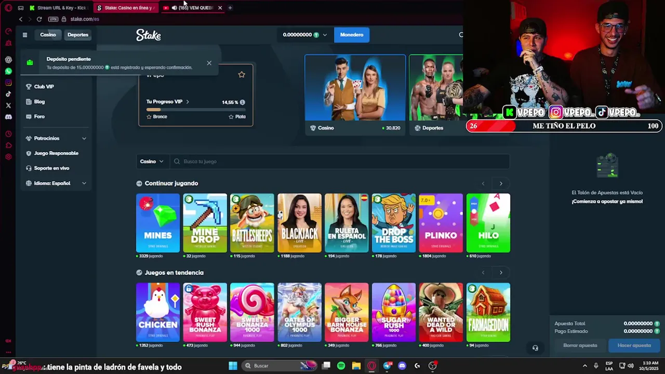The width and height of the screenshot is (665, 374).
Task: Open Discord from taskbar
Action: tap(402, 366)
